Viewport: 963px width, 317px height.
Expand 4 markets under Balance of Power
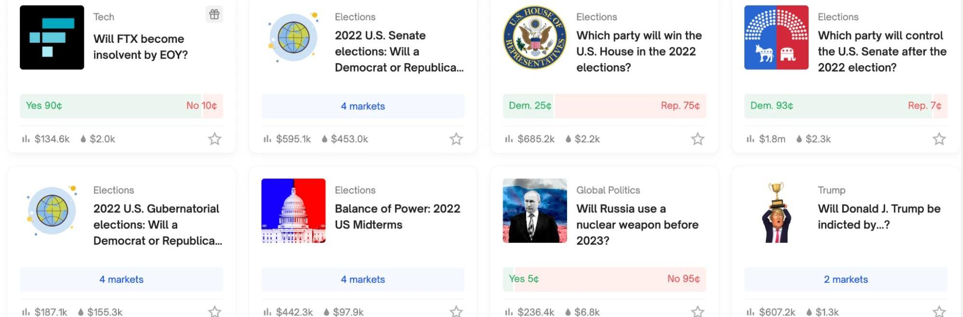coord(363,279)
